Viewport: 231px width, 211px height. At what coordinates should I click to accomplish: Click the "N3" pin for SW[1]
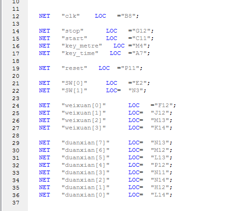(x=136, y=90)
